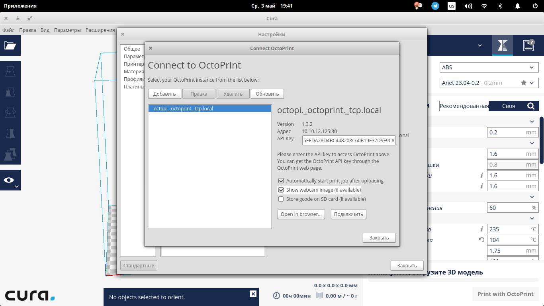Select the Mirror tool in left toolbar
The height and width of the screenshot is (306, 544).
(10, 133)
